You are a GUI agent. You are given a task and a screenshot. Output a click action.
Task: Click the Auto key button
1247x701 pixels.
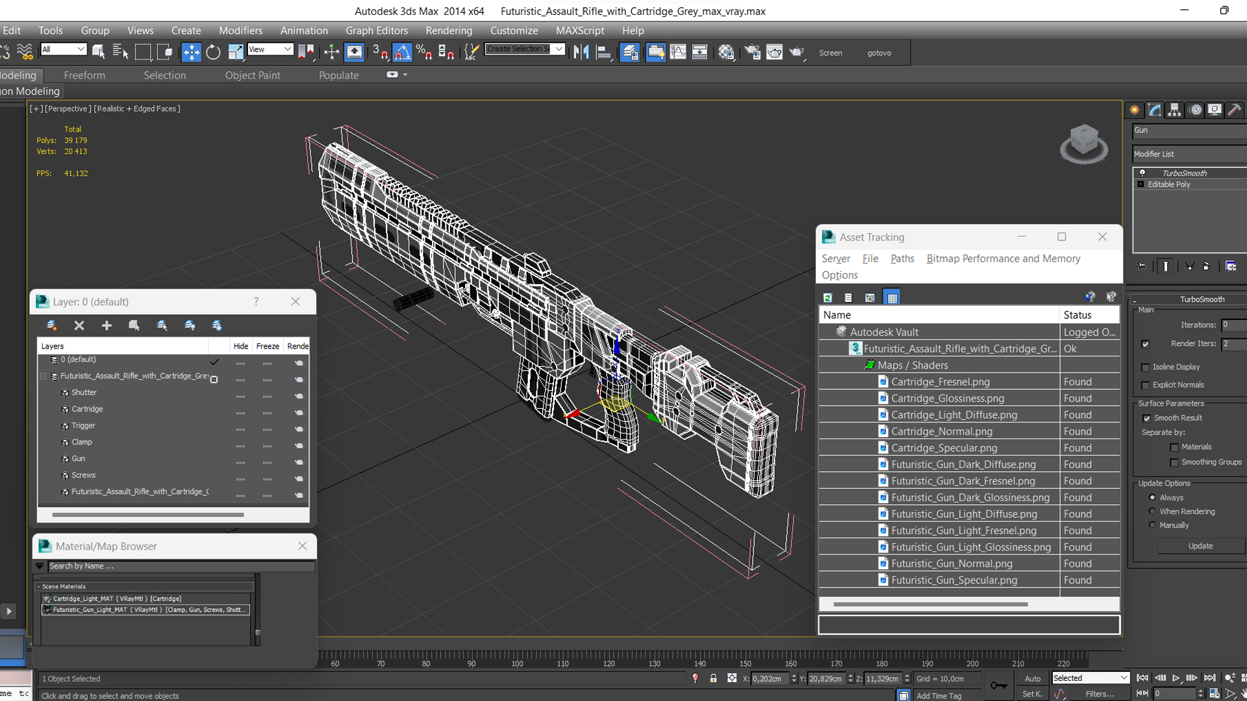(x=1033, y=678)
